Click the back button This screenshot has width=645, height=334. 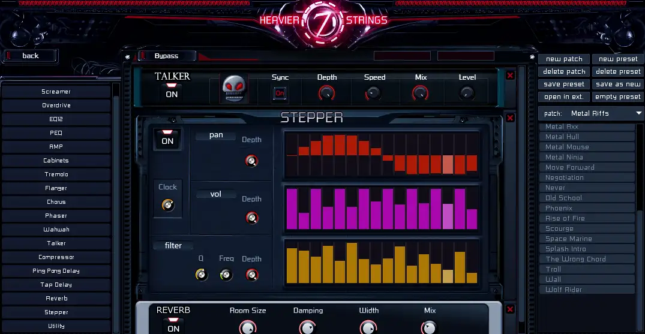point(31,56)
